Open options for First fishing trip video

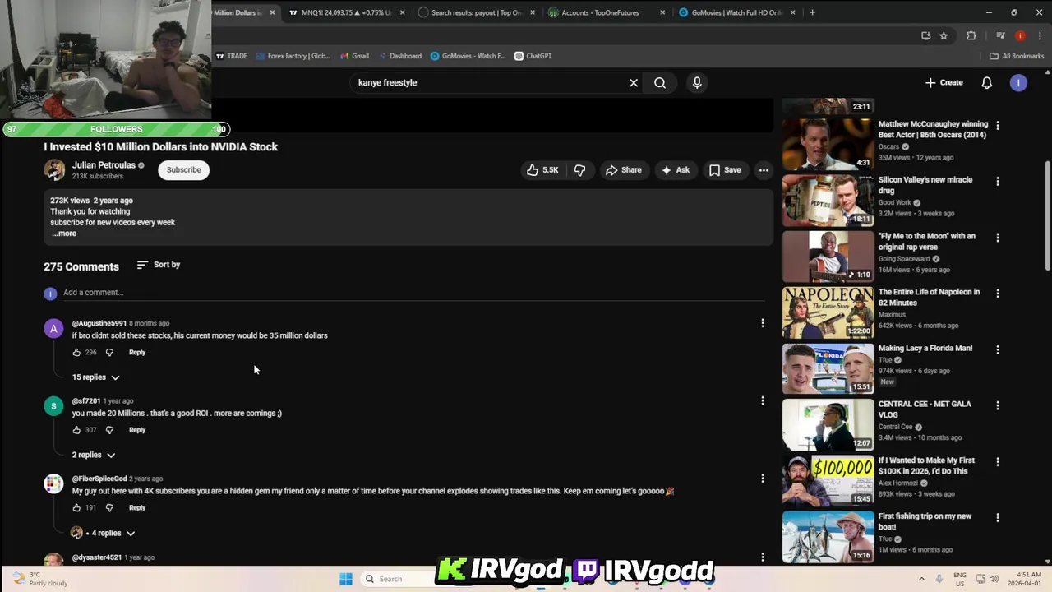(x=998, y=518)
